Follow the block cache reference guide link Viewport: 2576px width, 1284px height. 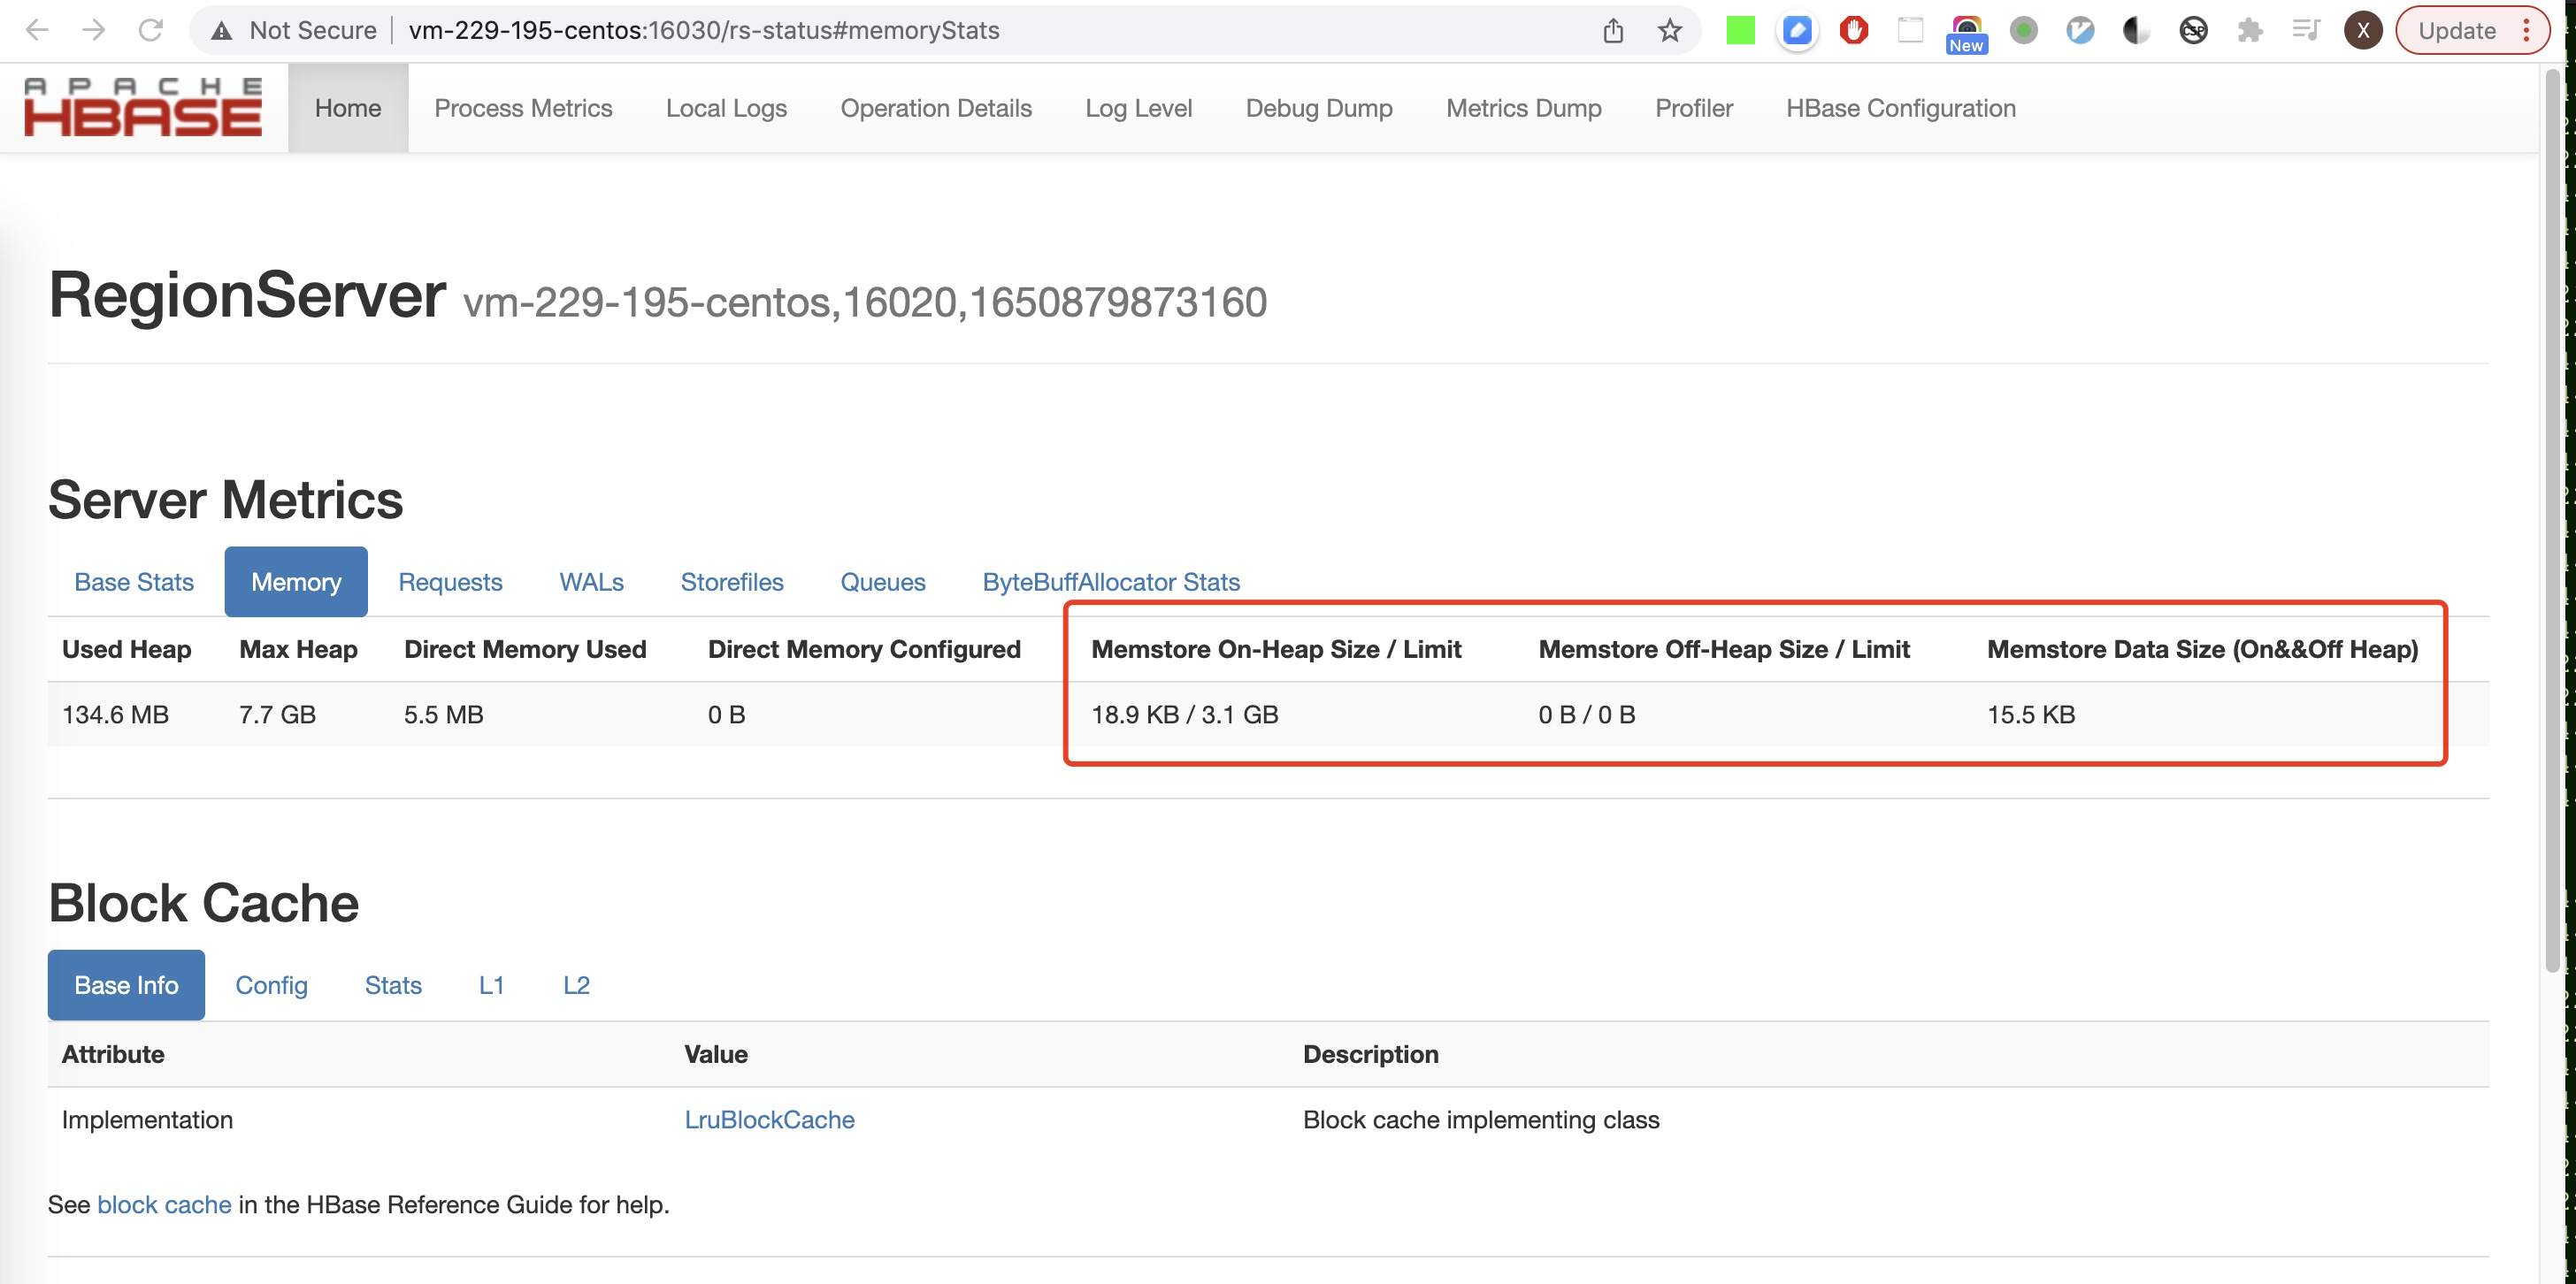click(x=164, y=1204)
